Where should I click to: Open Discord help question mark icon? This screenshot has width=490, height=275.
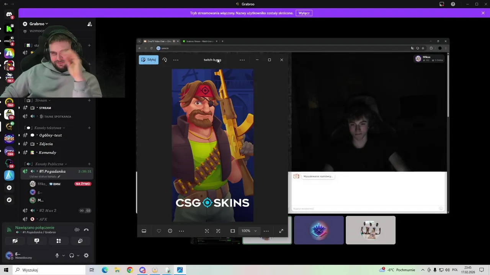coord(453,4)
